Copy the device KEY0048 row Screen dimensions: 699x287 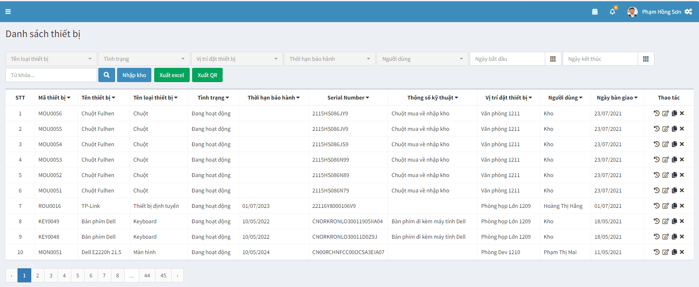click(x=674, y=237)
